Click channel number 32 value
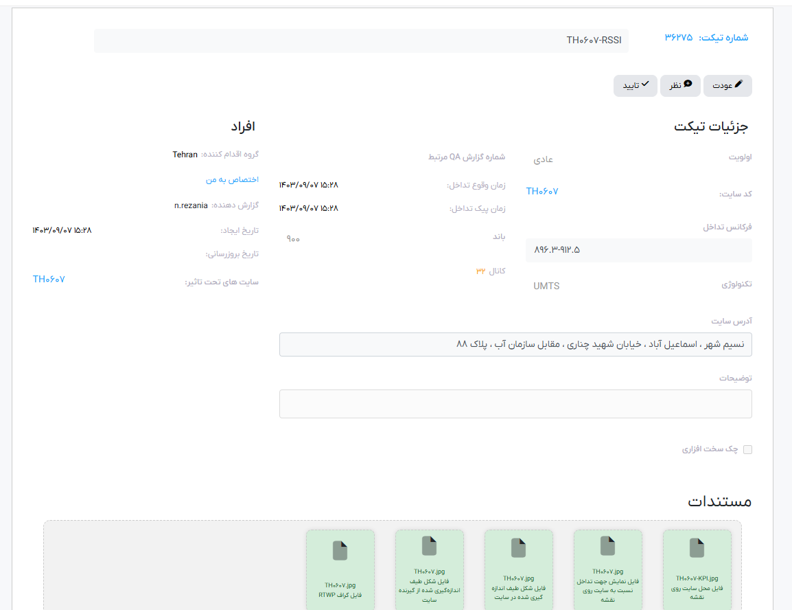 480,271
